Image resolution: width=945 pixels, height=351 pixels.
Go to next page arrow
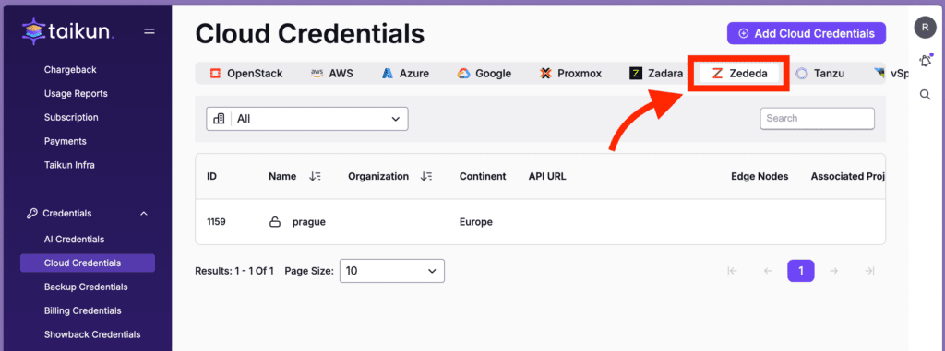click(x=834, y=271)
